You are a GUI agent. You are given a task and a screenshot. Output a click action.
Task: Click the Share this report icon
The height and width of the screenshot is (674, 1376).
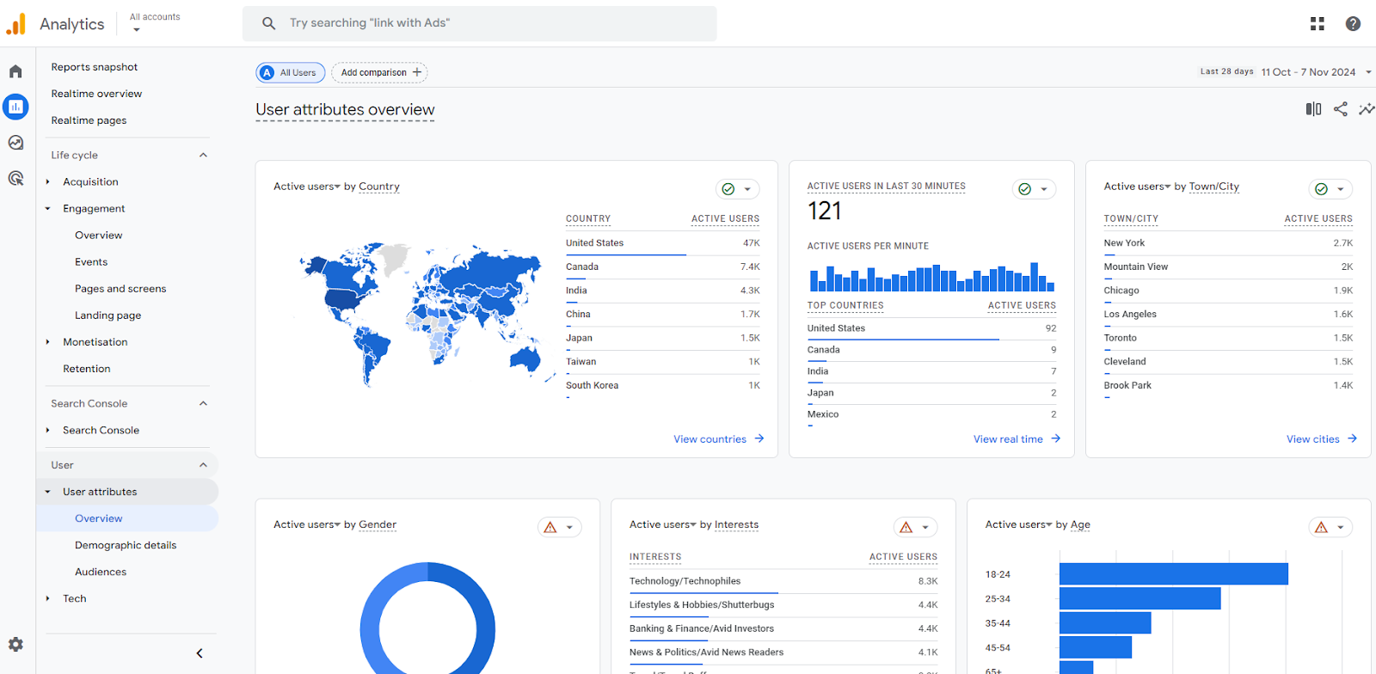tap(1340, 109)
